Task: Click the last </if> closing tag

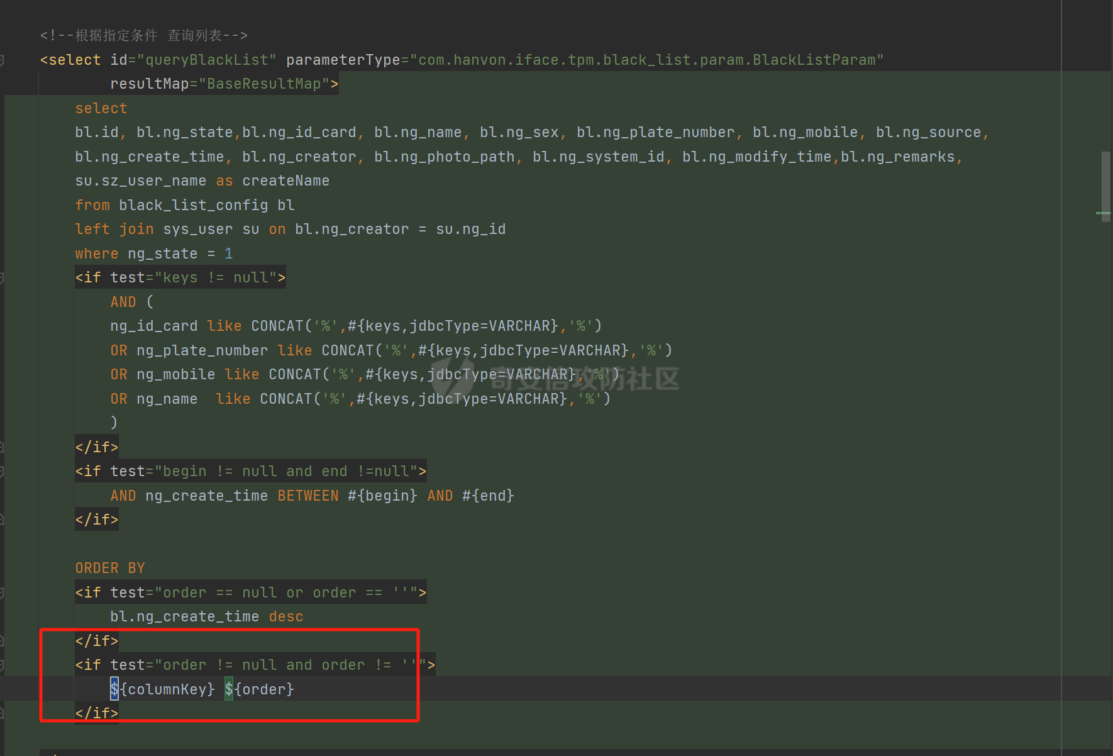Action: click(97, 713)
